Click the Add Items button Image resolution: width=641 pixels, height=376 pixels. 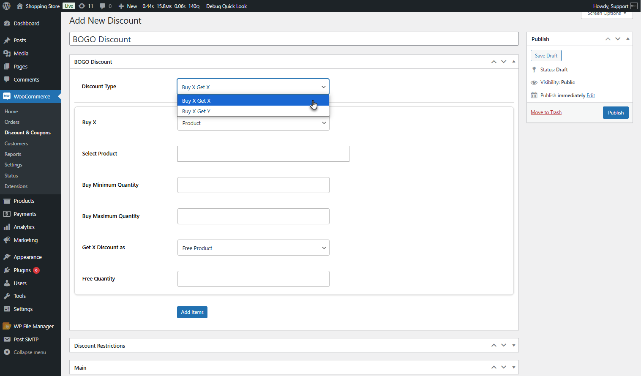pyautogui.click(x=192, y=312)
